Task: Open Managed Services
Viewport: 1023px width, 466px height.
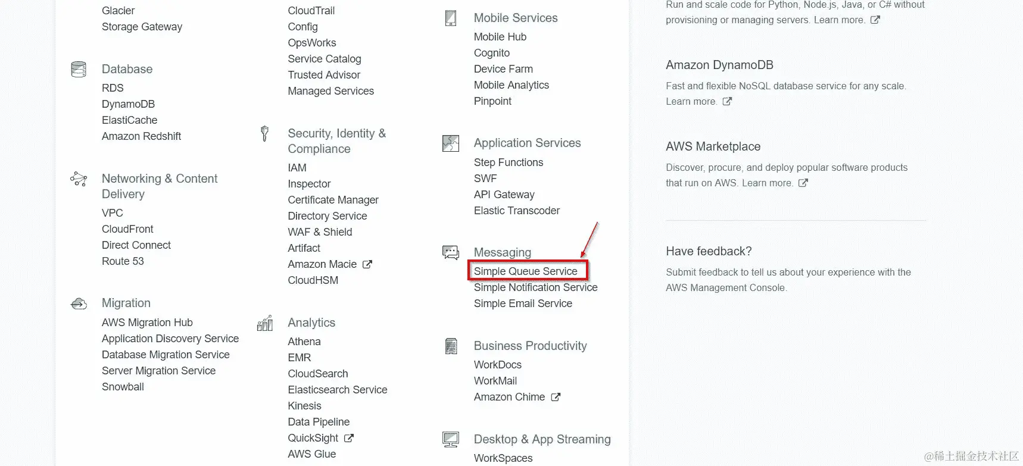Action: pyautogui.click(x=331, y=91)
